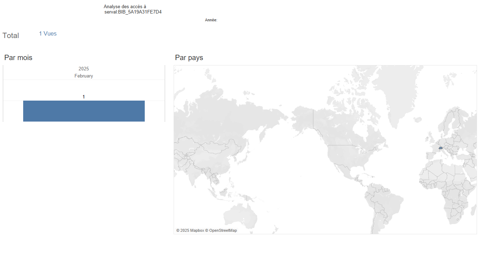This screenshot has width=487, height=273.
Task: Click the blue February bar in the chart
Action: (84, 111)
